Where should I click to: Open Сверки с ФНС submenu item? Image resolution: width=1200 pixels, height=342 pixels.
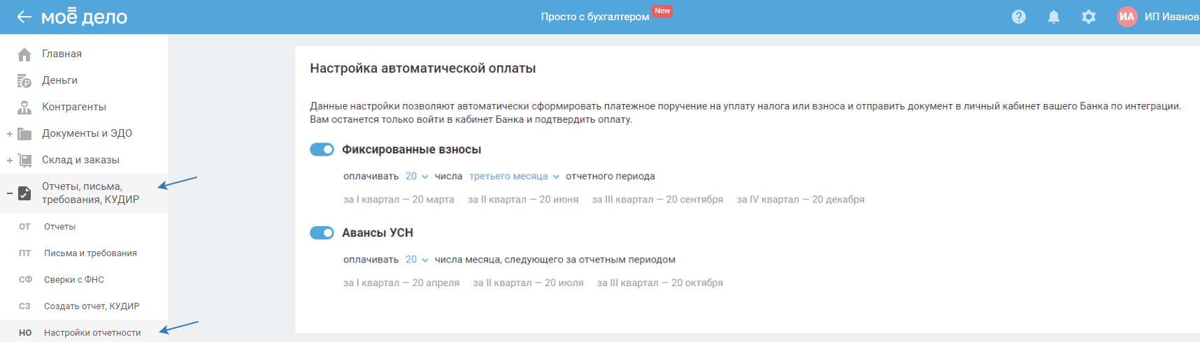(x=73, y=280)
